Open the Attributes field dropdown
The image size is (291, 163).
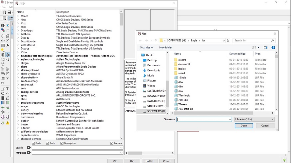[121, 153]
